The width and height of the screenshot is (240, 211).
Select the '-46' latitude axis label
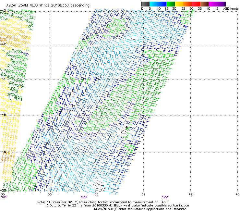(3, 115)
